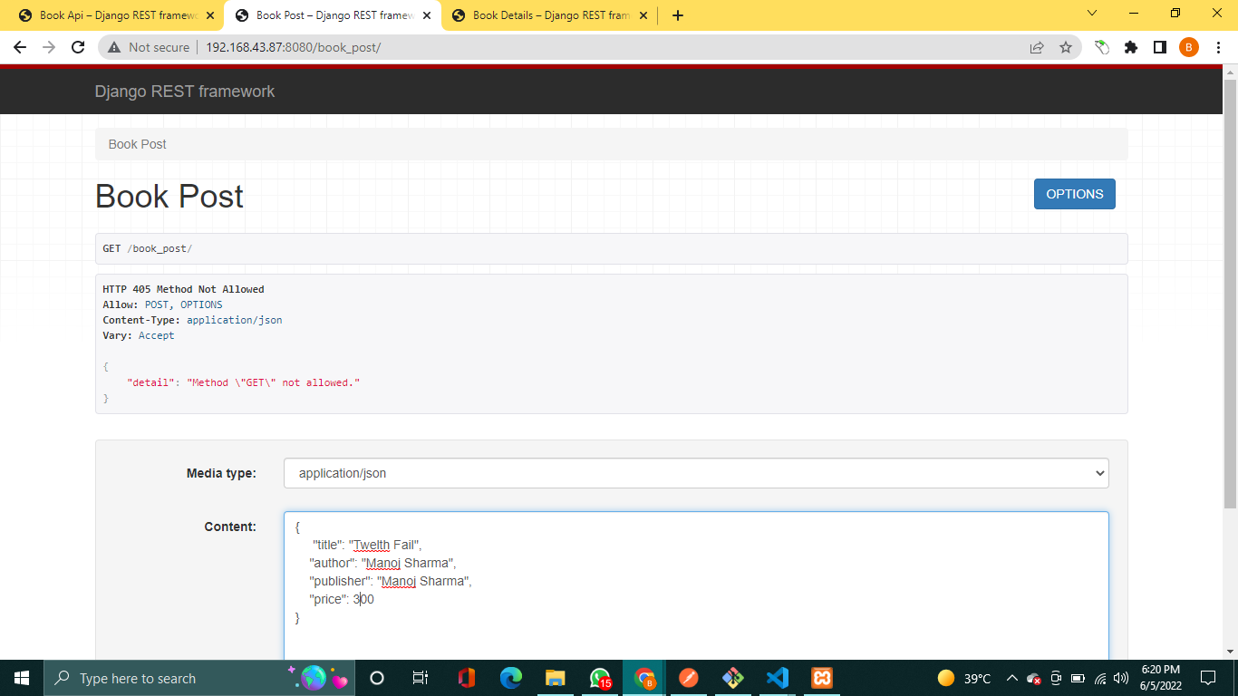The image size is (1238, 696).
Task: Click the Book Post page heading
Action: pyautogui.click(x=169, y=196)
